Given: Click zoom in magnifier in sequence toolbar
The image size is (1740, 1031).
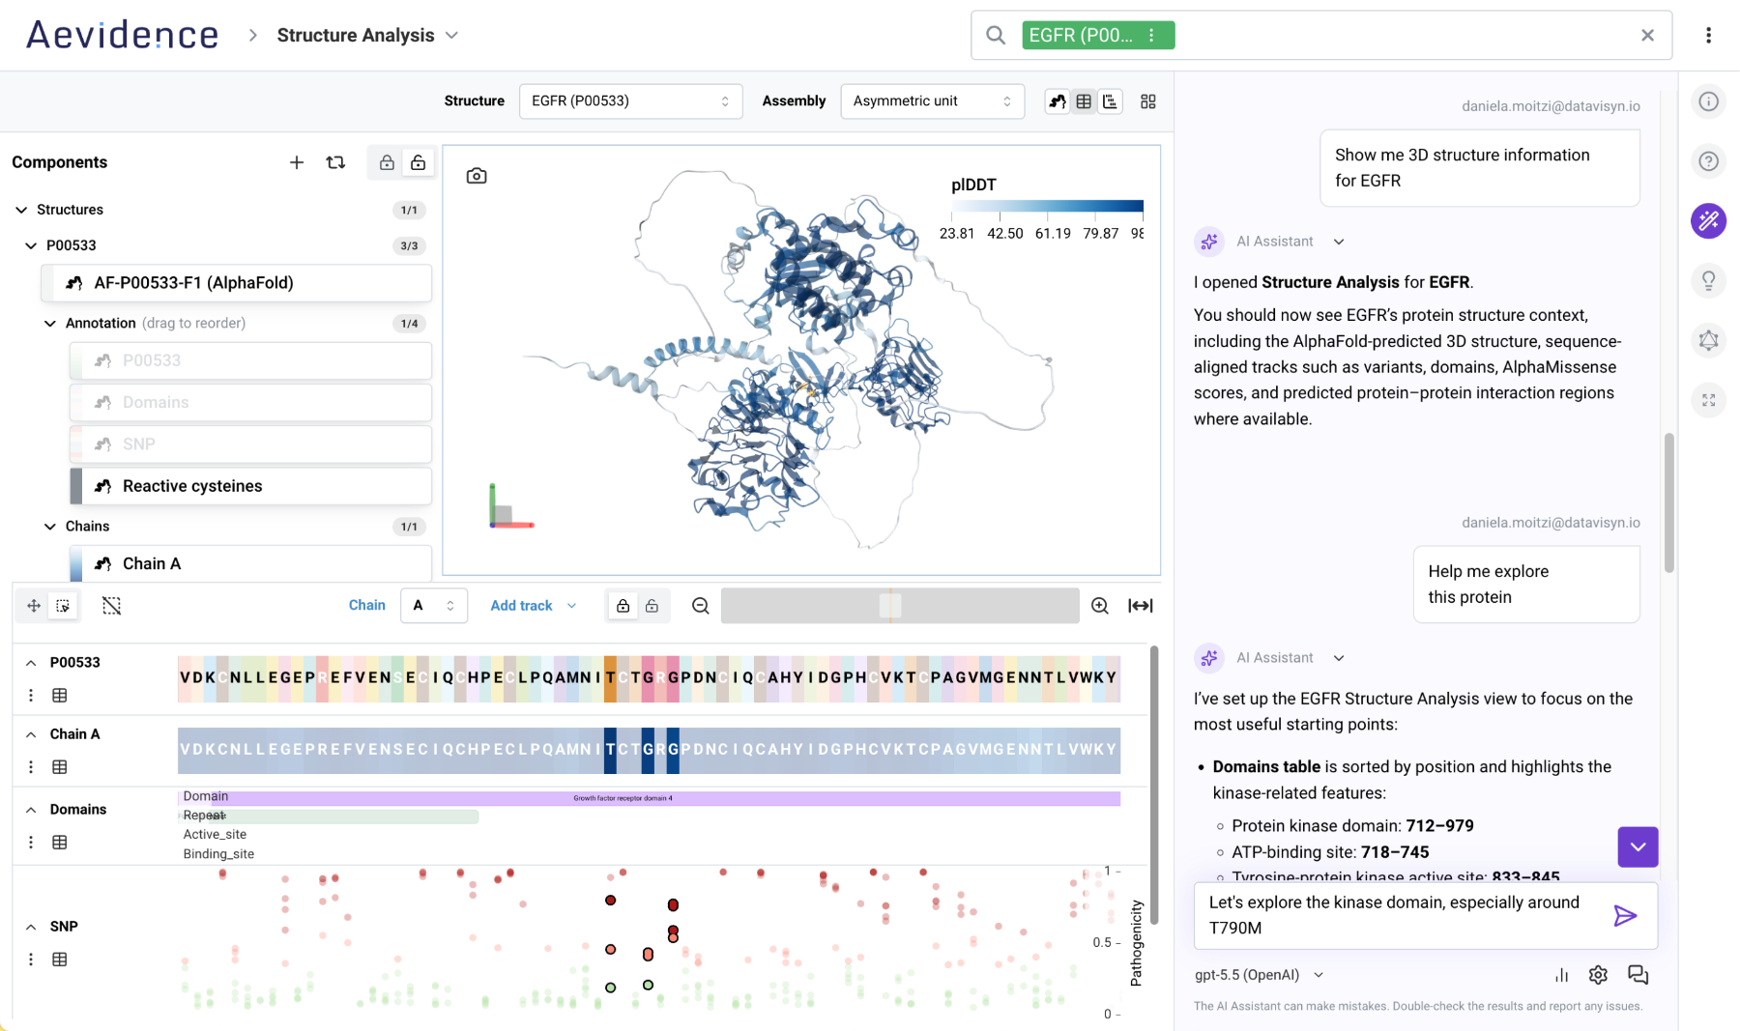Looking at the screenshot, I should (1100, 606).
